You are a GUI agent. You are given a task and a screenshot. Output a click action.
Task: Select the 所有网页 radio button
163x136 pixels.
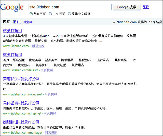[31, 14]
